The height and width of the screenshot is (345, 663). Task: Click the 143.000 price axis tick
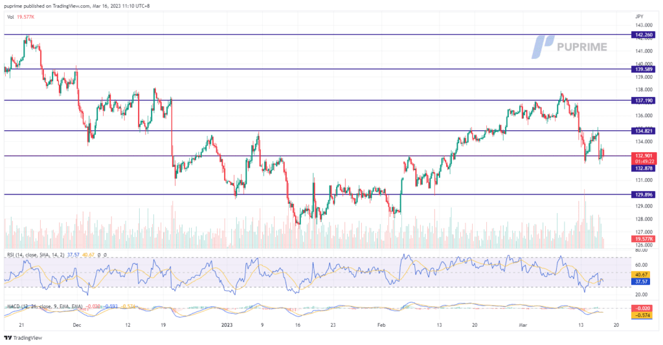point(644,25)
